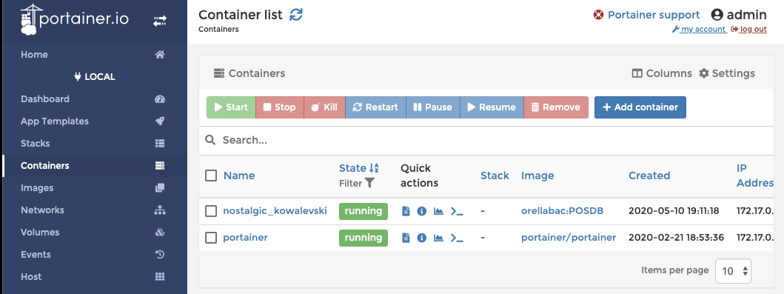Screen dimensions: 784x294
Task: Open App Templates in sidebar
Action: click(93, 121)
